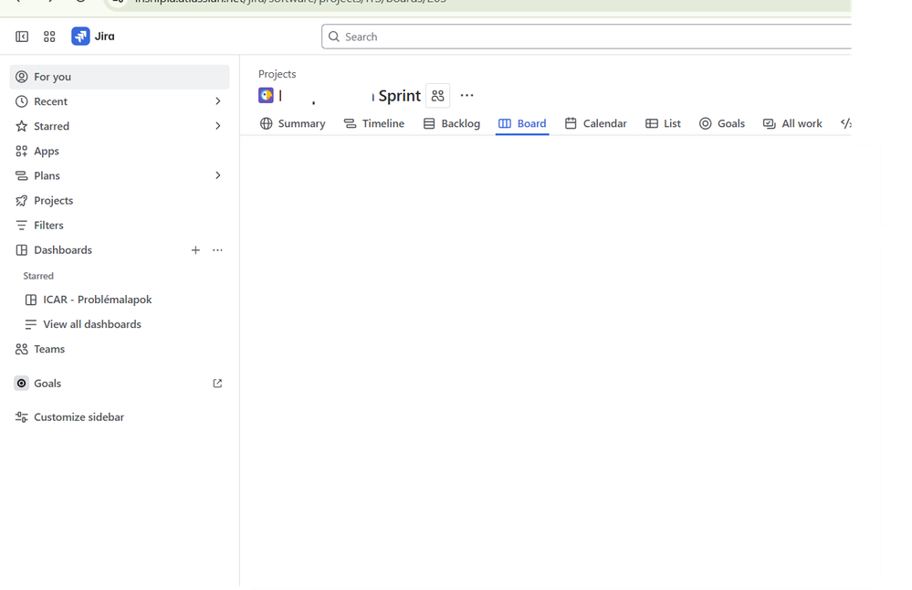This screenshot has height=590, width=912.
Task: Collapse the sidebar with the panel icon
Action: [x=22, y=37]
